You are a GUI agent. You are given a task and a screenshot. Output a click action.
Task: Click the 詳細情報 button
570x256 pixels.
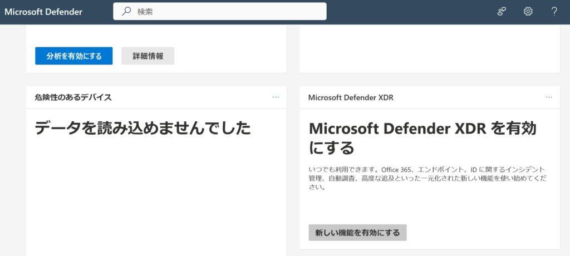point(148,56)
